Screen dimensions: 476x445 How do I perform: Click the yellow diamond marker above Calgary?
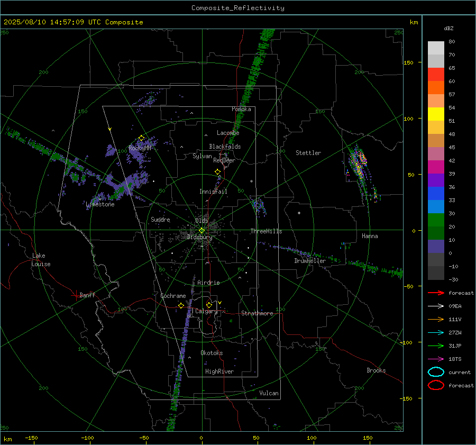pos(209,305)
